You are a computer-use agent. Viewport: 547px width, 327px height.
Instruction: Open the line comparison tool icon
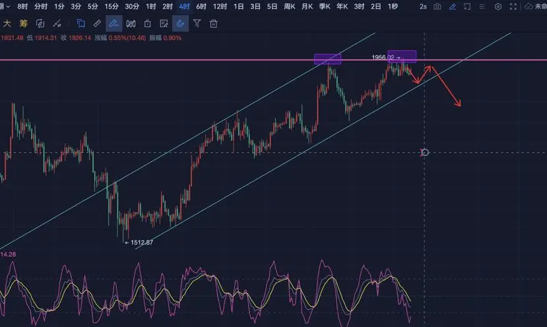(57, 23)
